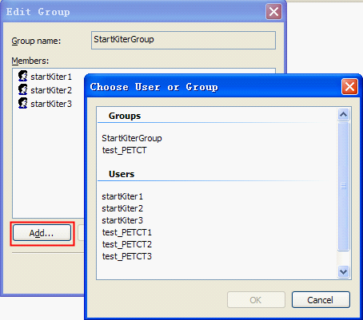Select test_PETCT3 user entry
The width and height of the screenshot is (363, 320).
coord(127,256)
